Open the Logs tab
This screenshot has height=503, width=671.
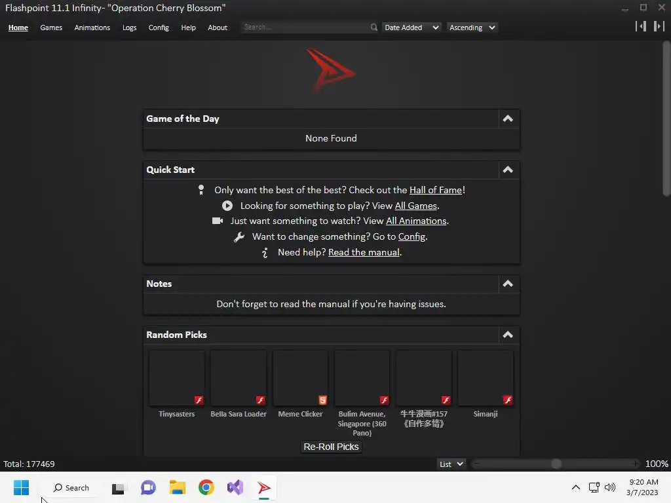click(129, 28)
